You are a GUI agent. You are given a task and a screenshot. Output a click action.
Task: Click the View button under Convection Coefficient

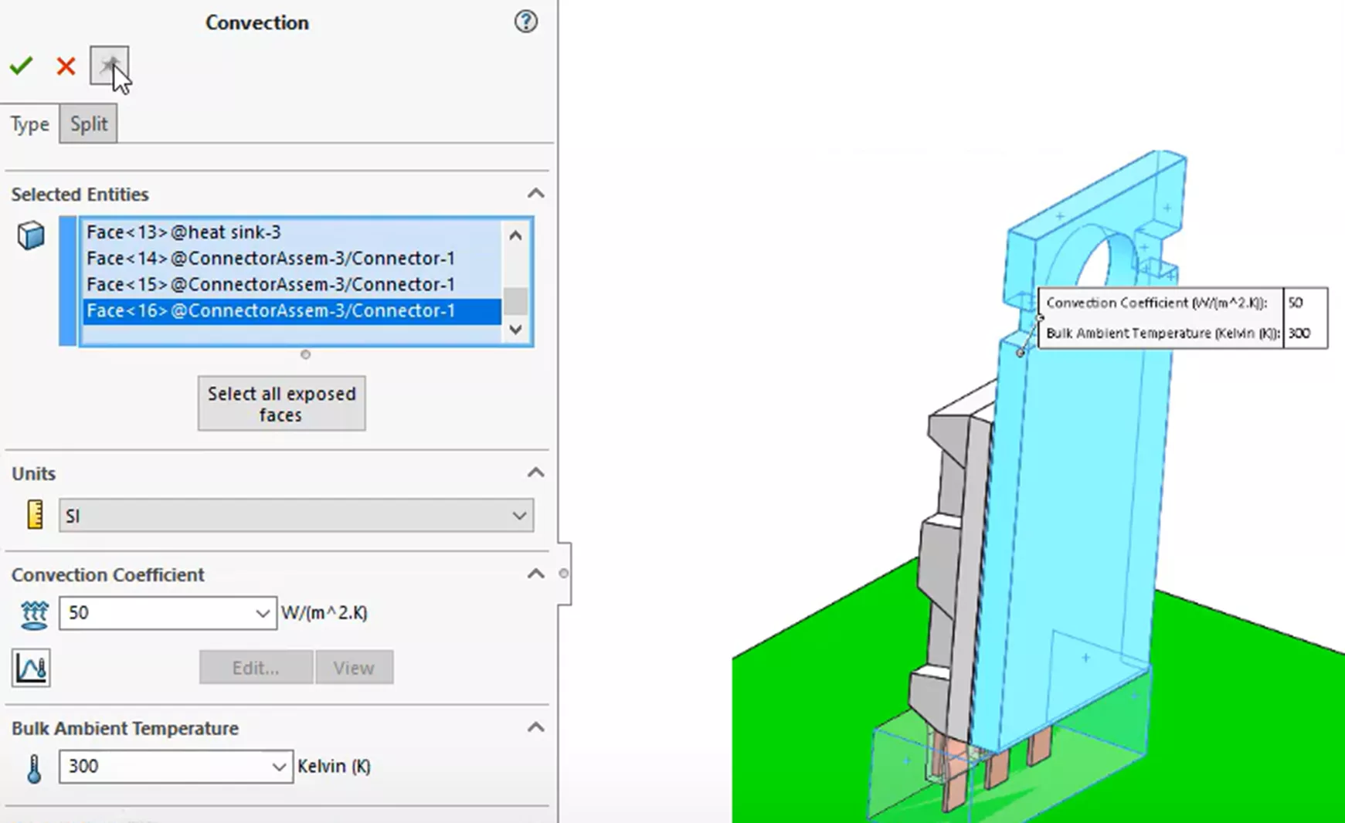pos(354,667)
